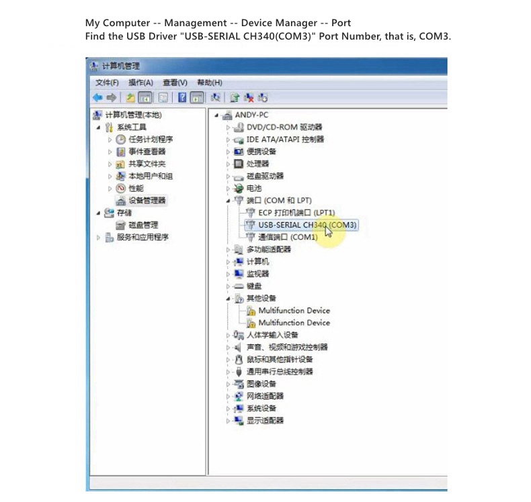Screen dimensions: 531x502
Task: Select ECP 打印机端口 (LPT1) entry
Action: 296,213
